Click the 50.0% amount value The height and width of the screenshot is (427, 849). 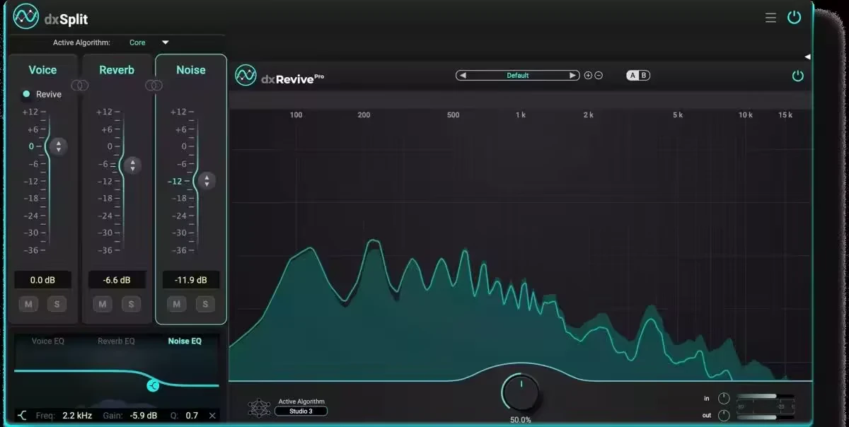pos(521,419)
